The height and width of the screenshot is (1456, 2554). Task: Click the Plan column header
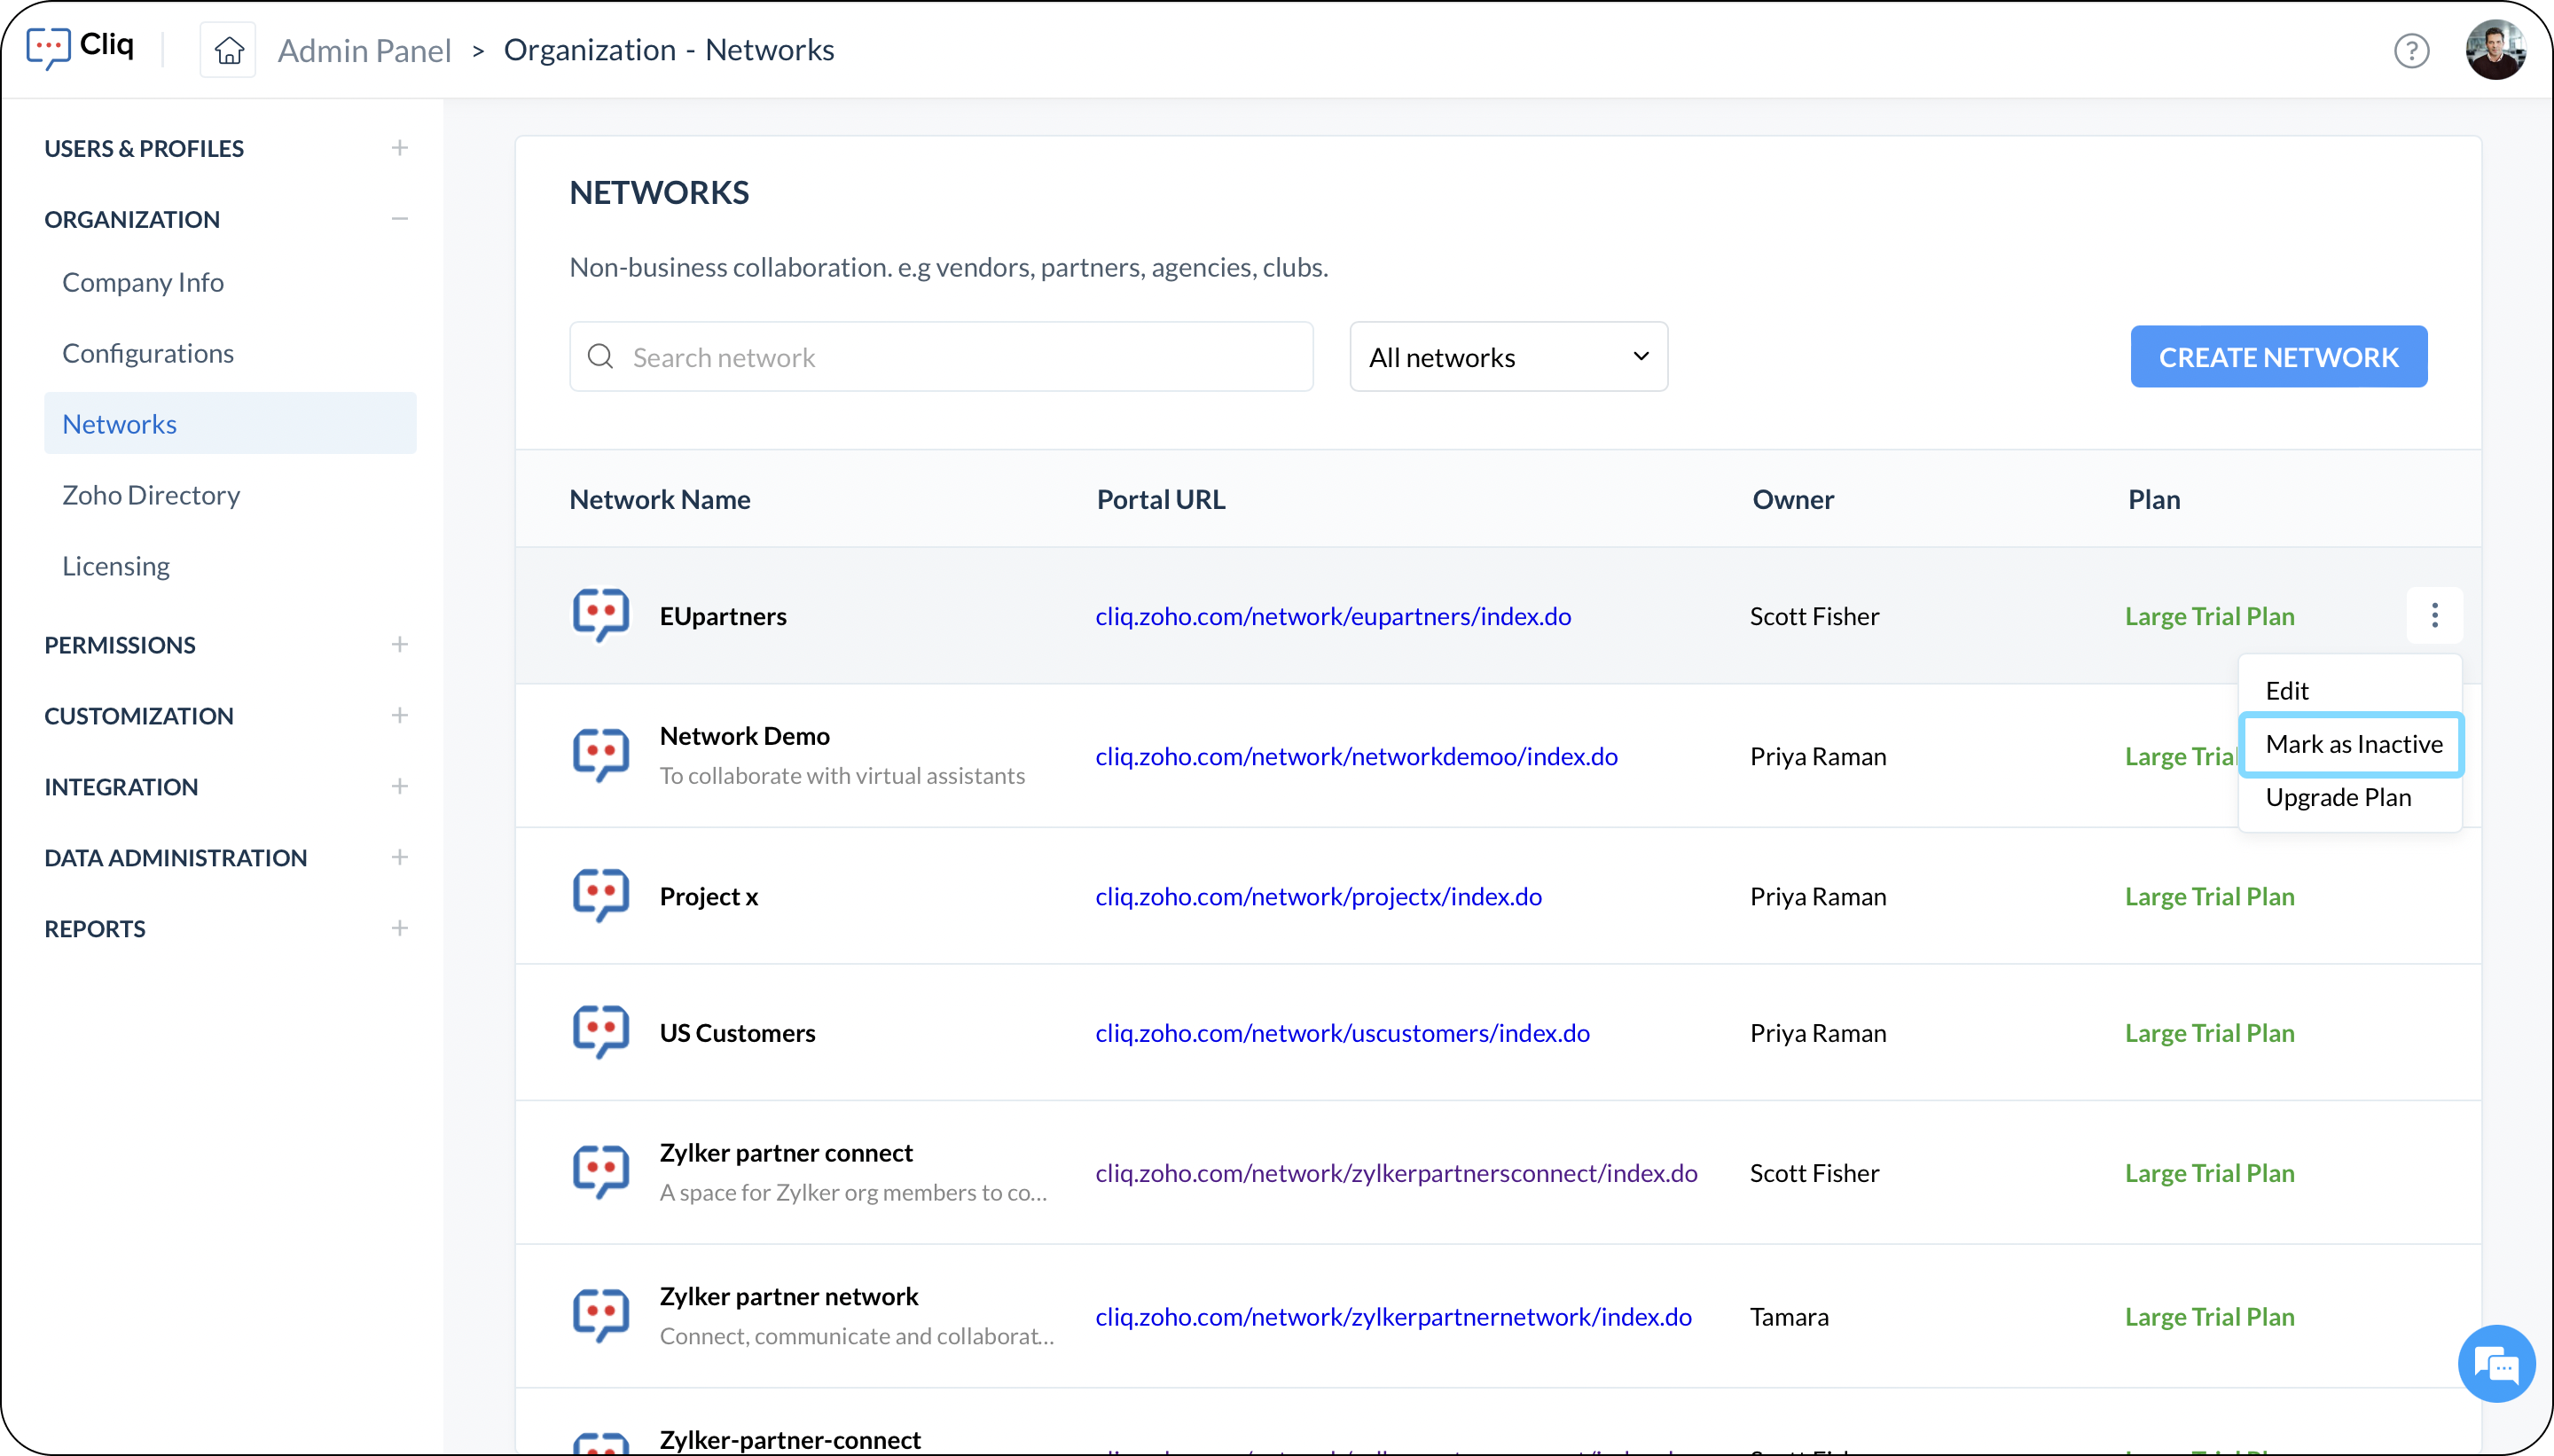2154,499
